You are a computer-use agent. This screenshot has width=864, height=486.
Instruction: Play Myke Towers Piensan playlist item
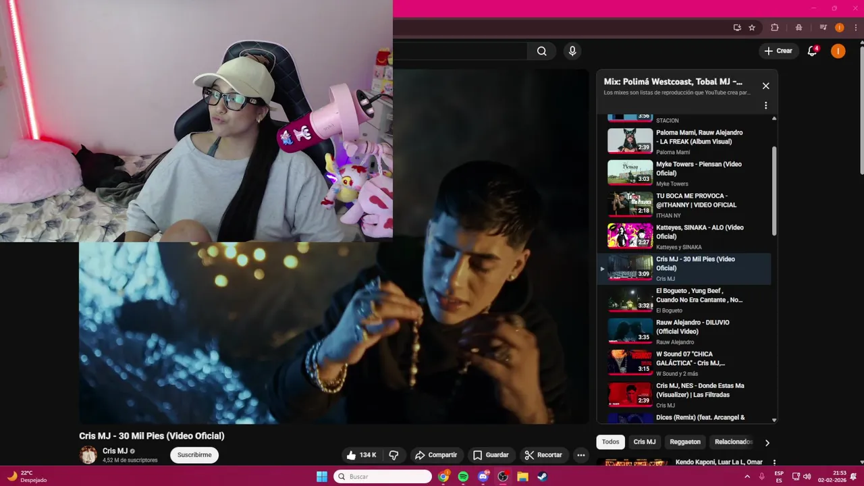coord(684,173)
